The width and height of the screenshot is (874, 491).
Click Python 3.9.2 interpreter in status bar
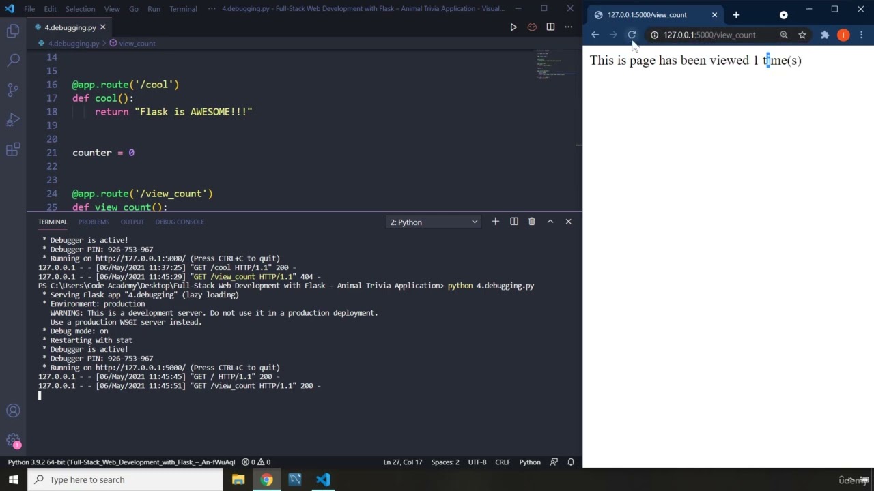121,462
